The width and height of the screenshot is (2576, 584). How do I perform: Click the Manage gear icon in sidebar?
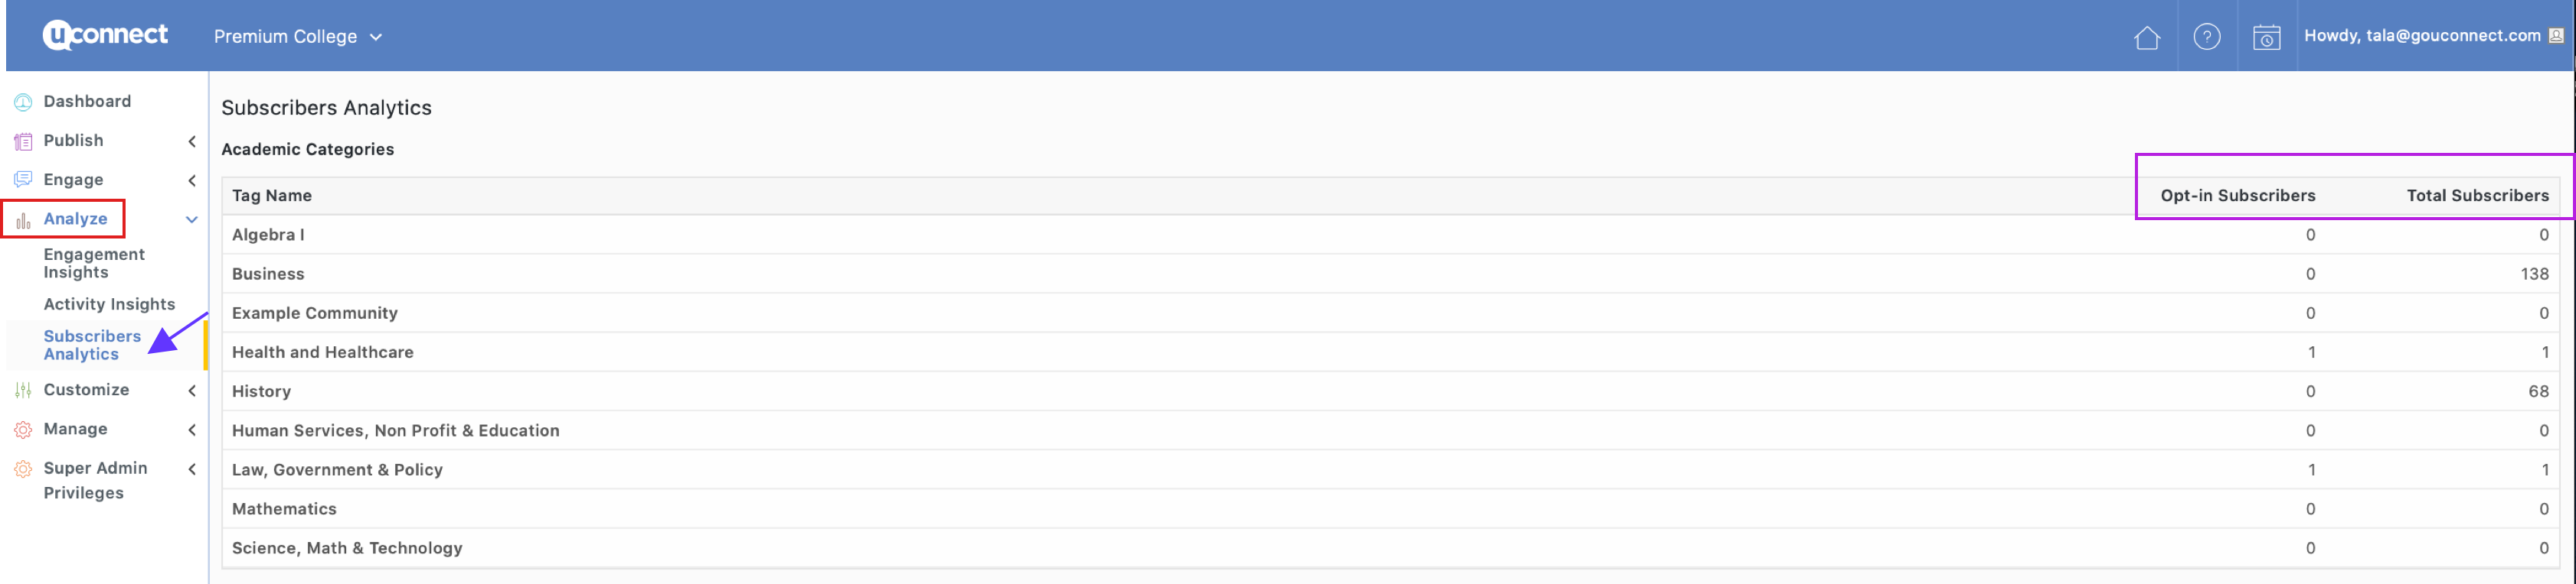tap(23, 430)
